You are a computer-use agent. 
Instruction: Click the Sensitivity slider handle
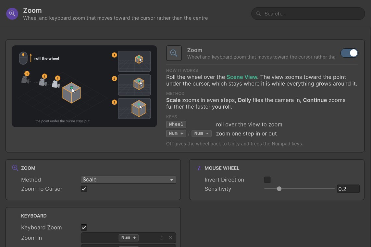279,189
